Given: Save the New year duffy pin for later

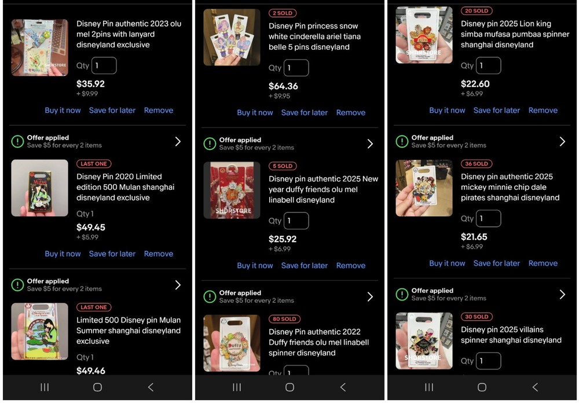Looking at the screenshot, I should pos(305,266).
